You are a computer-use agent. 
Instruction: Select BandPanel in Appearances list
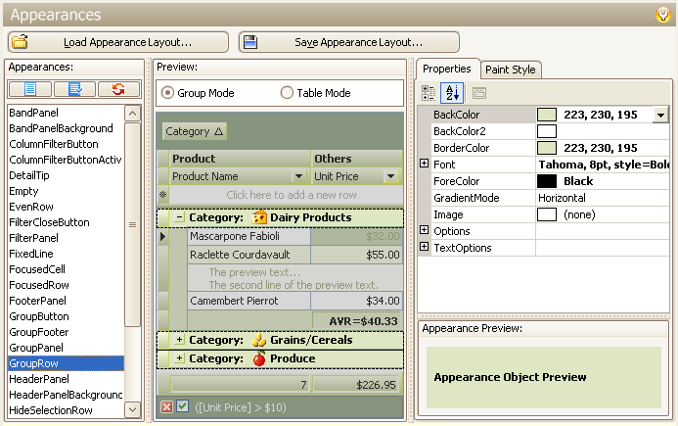point(66,113)
